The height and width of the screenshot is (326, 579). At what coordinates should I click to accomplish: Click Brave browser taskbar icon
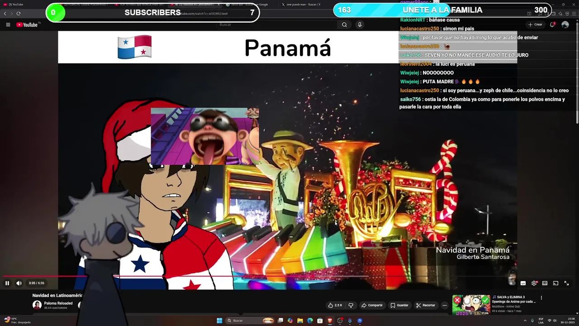pyautogui.click(x=330, y=321)
